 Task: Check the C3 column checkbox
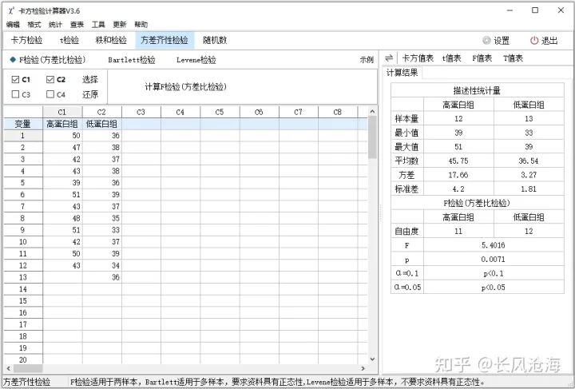point(15,94)
